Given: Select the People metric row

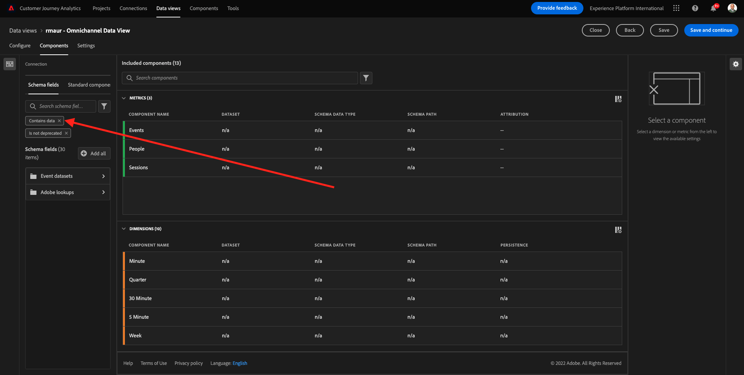Looking at the screenshot, I should click(x=372, y=149).
